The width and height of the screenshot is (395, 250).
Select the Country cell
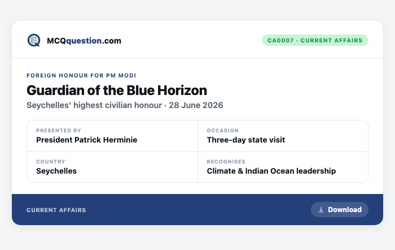(x=112, y=167)
